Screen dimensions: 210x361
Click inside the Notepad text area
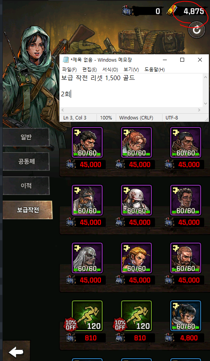point(131,90)
